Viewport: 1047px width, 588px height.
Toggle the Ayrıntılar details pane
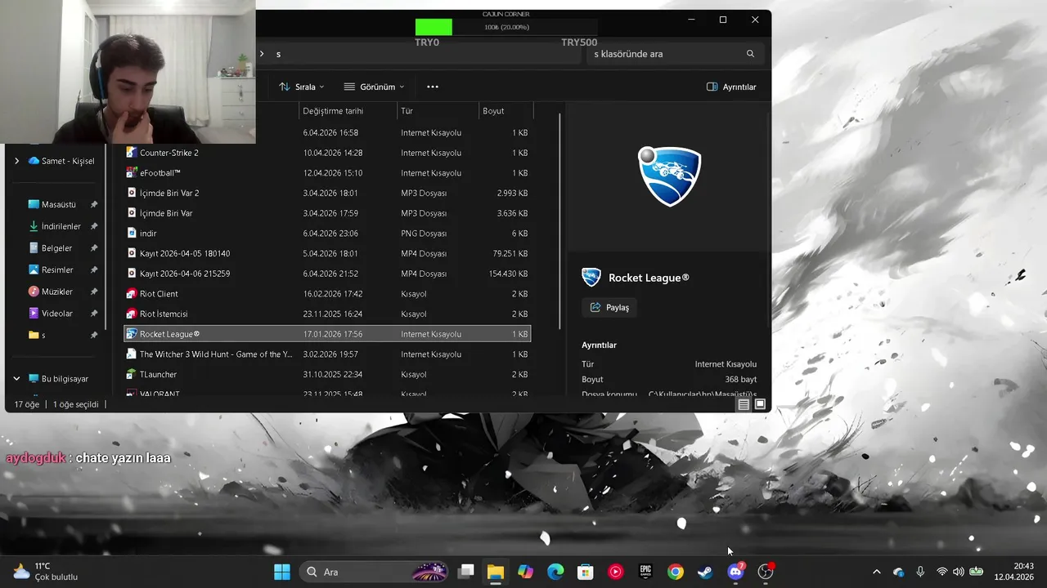coord(731,87)
